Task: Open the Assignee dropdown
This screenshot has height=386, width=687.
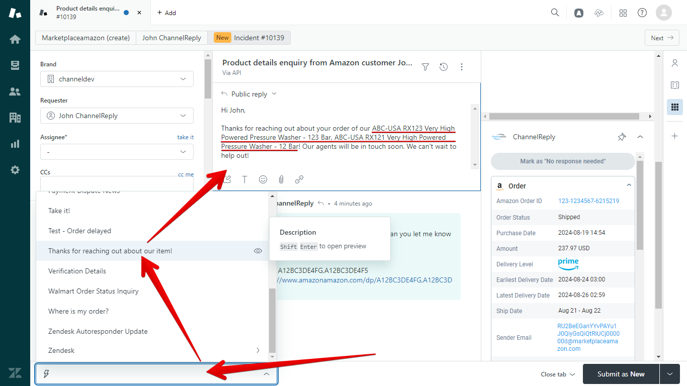Action: coord(117,152)
